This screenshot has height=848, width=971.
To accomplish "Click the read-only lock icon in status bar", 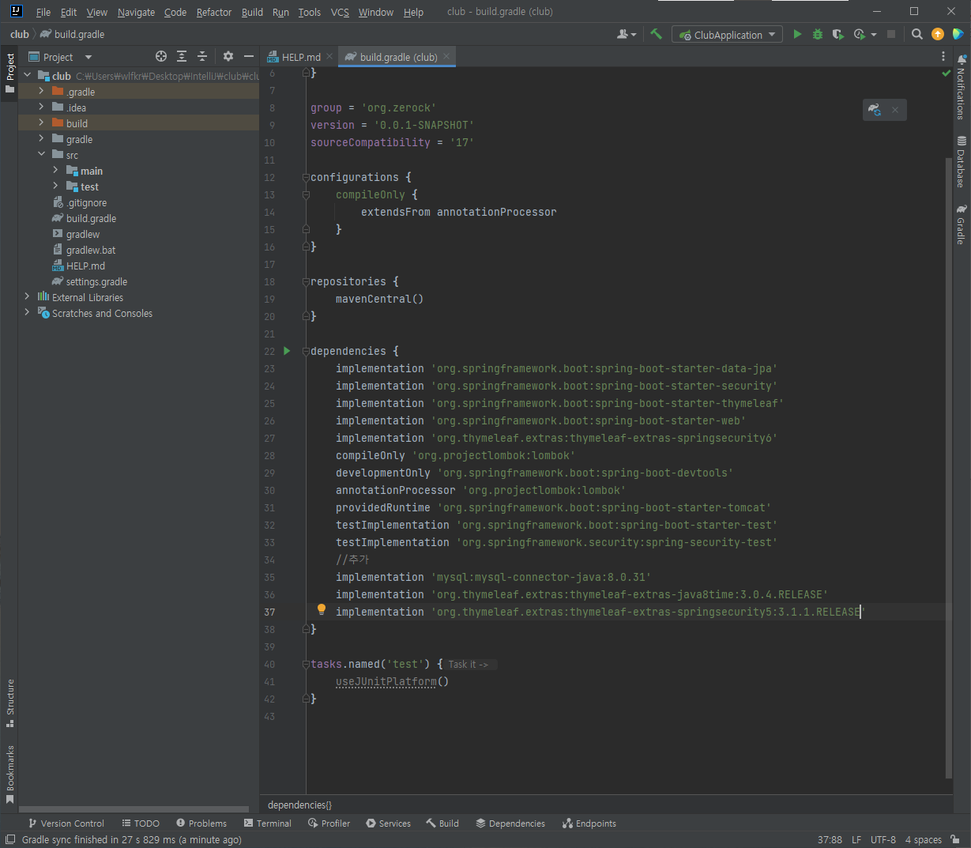I will tap(955, 839).
